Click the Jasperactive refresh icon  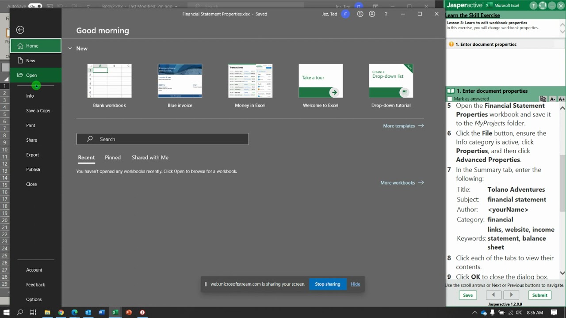[x=543, y=6]
